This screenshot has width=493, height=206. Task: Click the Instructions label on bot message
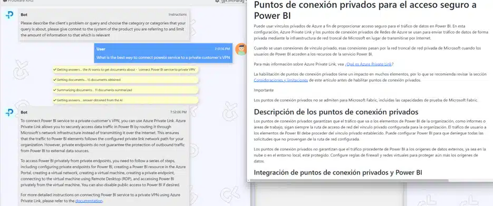point(177,14)
